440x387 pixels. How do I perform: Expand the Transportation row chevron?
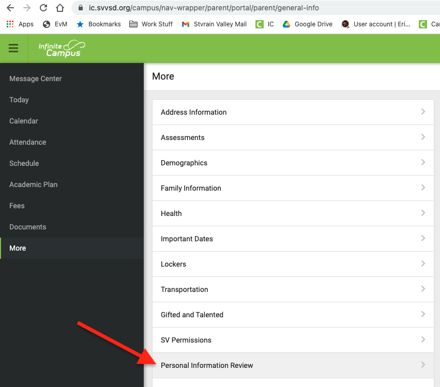pos(423,289)
